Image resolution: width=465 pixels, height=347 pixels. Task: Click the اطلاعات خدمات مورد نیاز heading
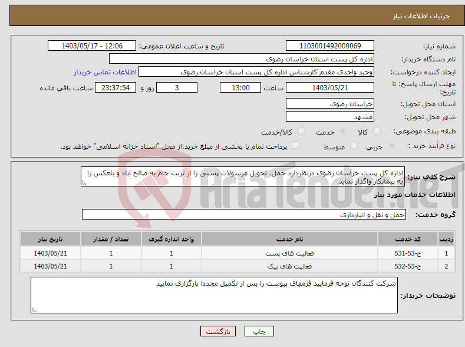[x=414, y=195]
